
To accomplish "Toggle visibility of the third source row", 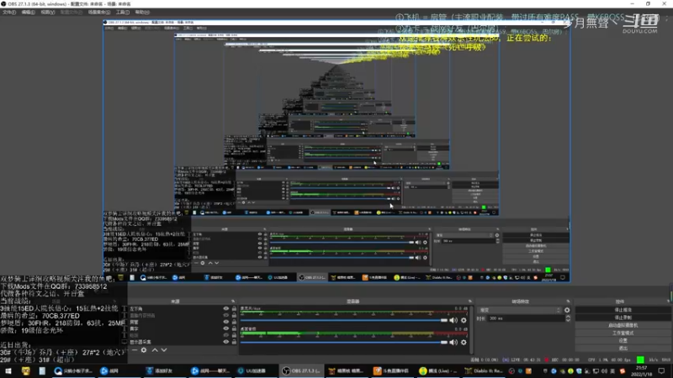I will [x=225, y=322].
